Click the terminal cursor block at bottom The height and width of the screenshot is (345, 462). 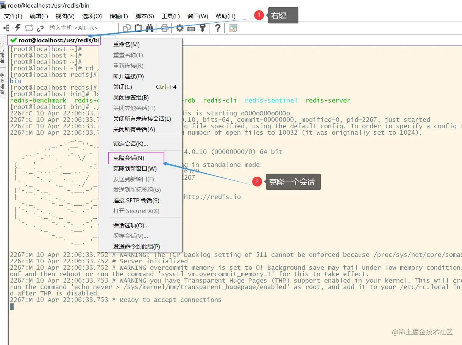pyautogui.click(x=12, y=306)
